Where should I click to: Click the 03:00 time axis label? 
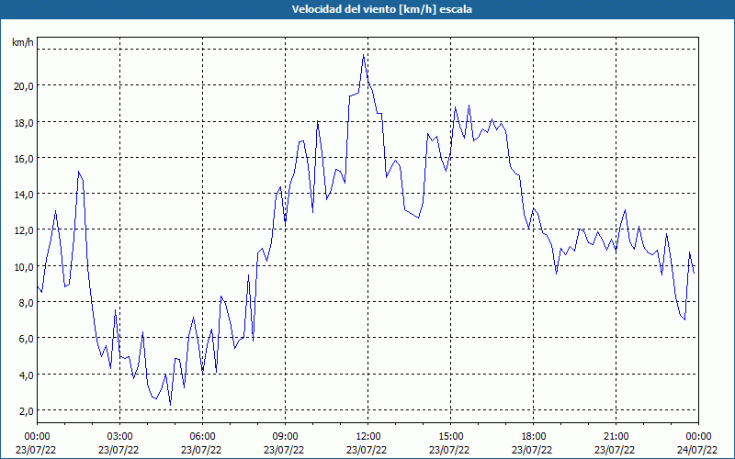[119, 437]
